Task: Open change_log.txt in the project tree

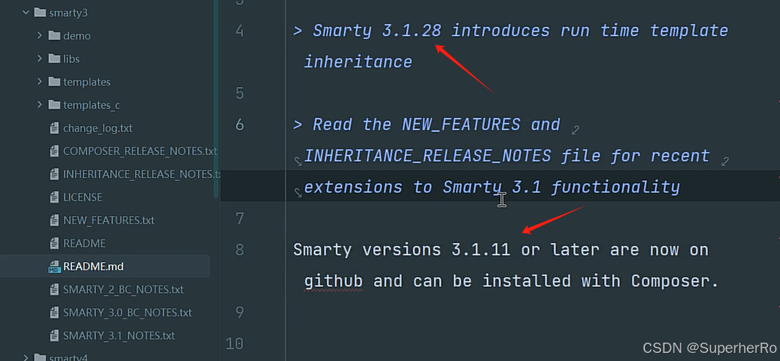Action: click(x=98, y=128)
